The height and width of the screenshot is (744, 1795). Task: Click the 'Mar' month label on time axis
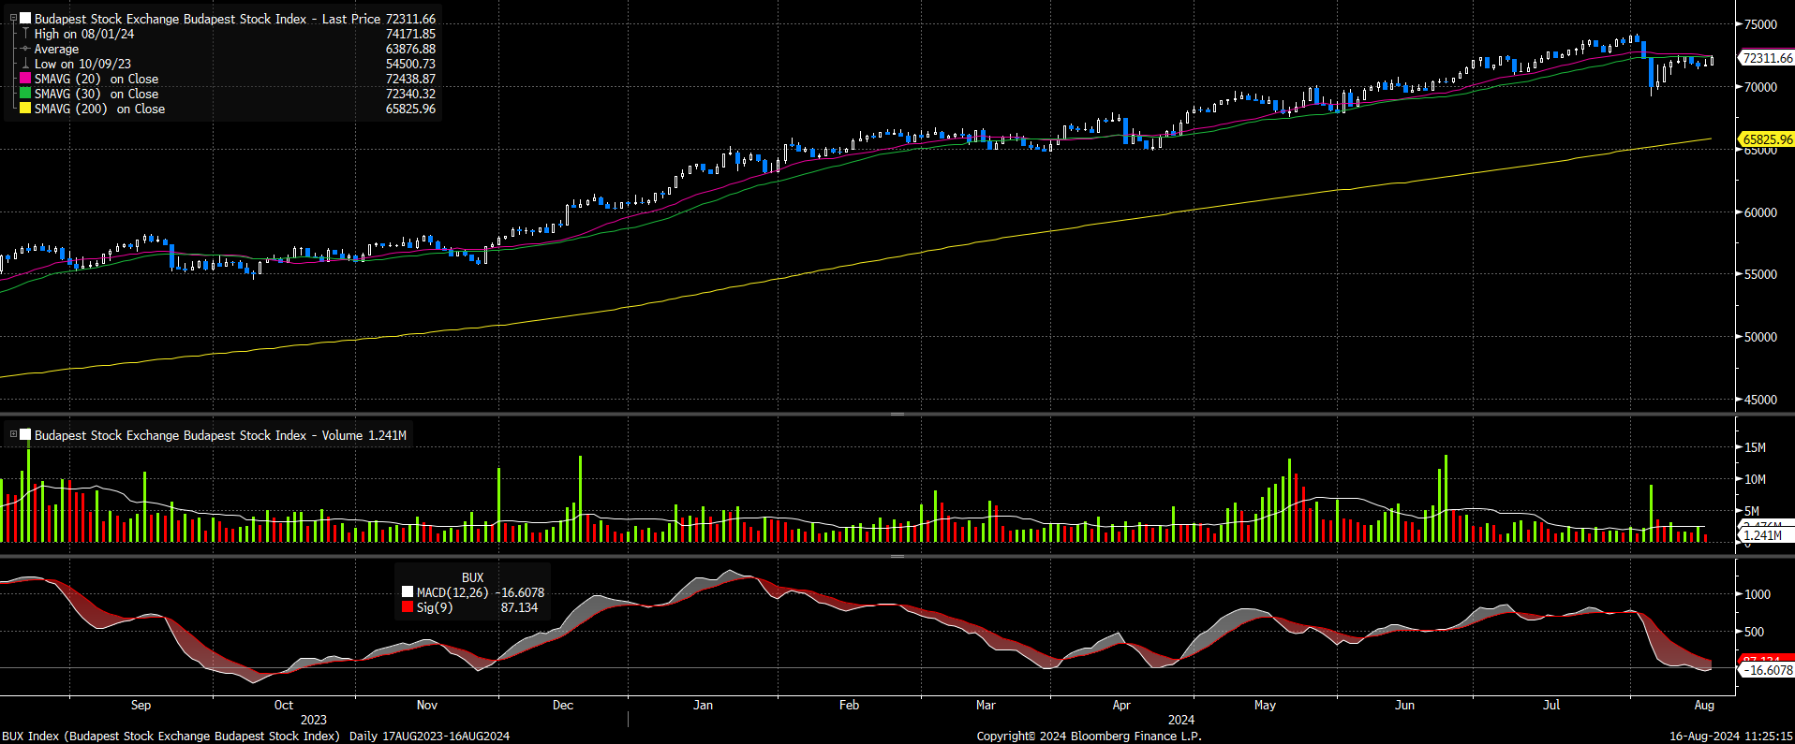click(986, 705)
